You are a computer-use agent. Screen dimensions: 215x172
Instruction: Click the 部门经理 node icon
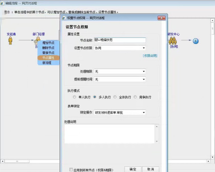point(38,40)
